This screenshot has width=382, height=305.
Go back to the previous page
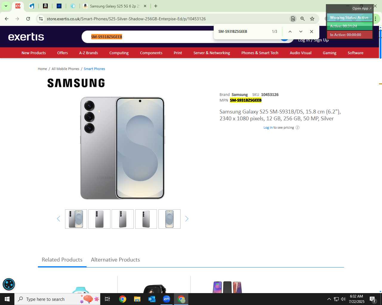(7, 19)
